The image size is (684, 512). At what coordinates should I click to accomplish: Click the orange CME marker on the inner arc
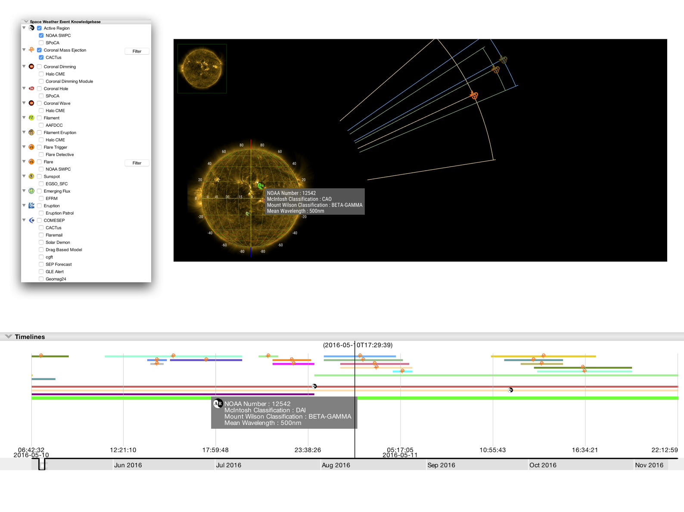click(x=474, y=95)
